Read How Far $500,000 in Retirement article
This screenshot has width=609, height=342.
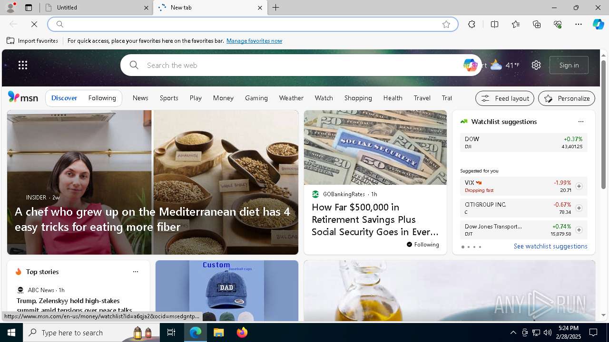(375, 219)
